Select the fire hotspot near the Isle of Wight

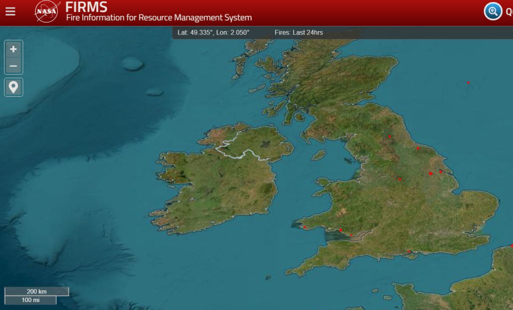point(409,251)
